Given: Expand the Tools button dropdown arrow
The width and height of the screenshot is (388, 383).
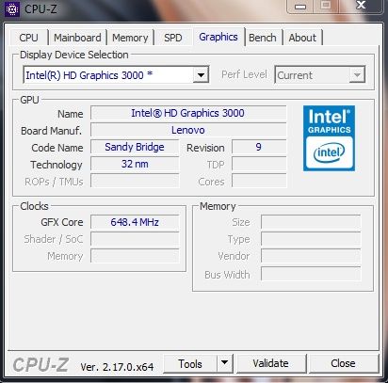Looking at the screenshot, I should pyautogui.click(x=224, y=363).
